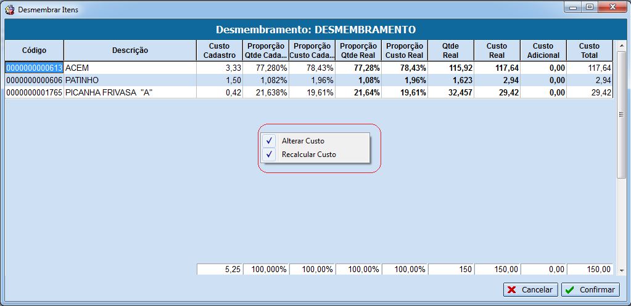The image size is (631, 306).
Task: Select the PATINHO description cell
Action: click(x=130, y=80)
